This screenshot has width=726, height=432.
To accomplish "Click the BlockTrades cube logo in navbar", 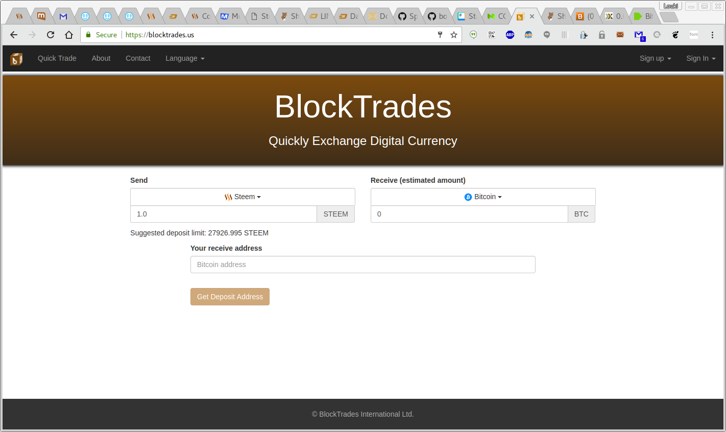I will [x=16, y=59].
